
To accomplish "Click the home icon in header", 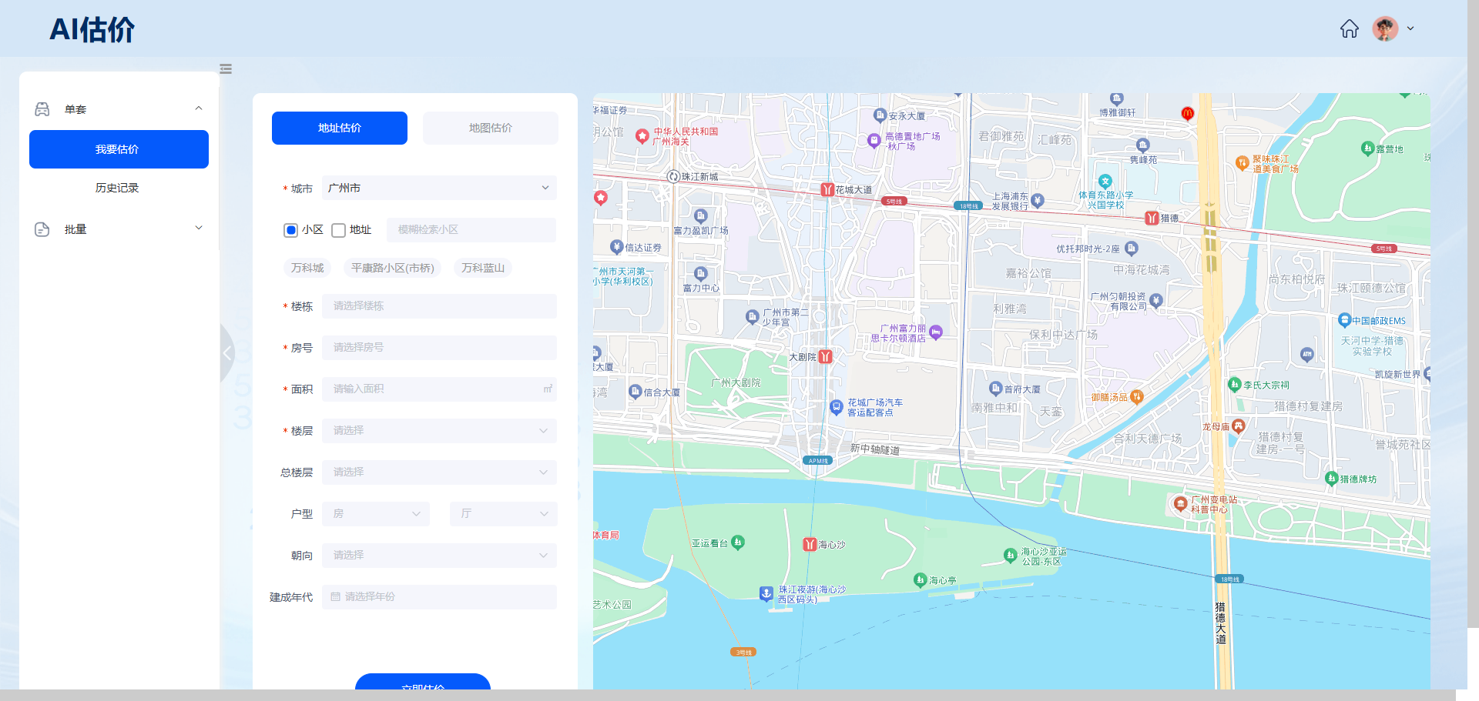I will tap(1349, 29).
